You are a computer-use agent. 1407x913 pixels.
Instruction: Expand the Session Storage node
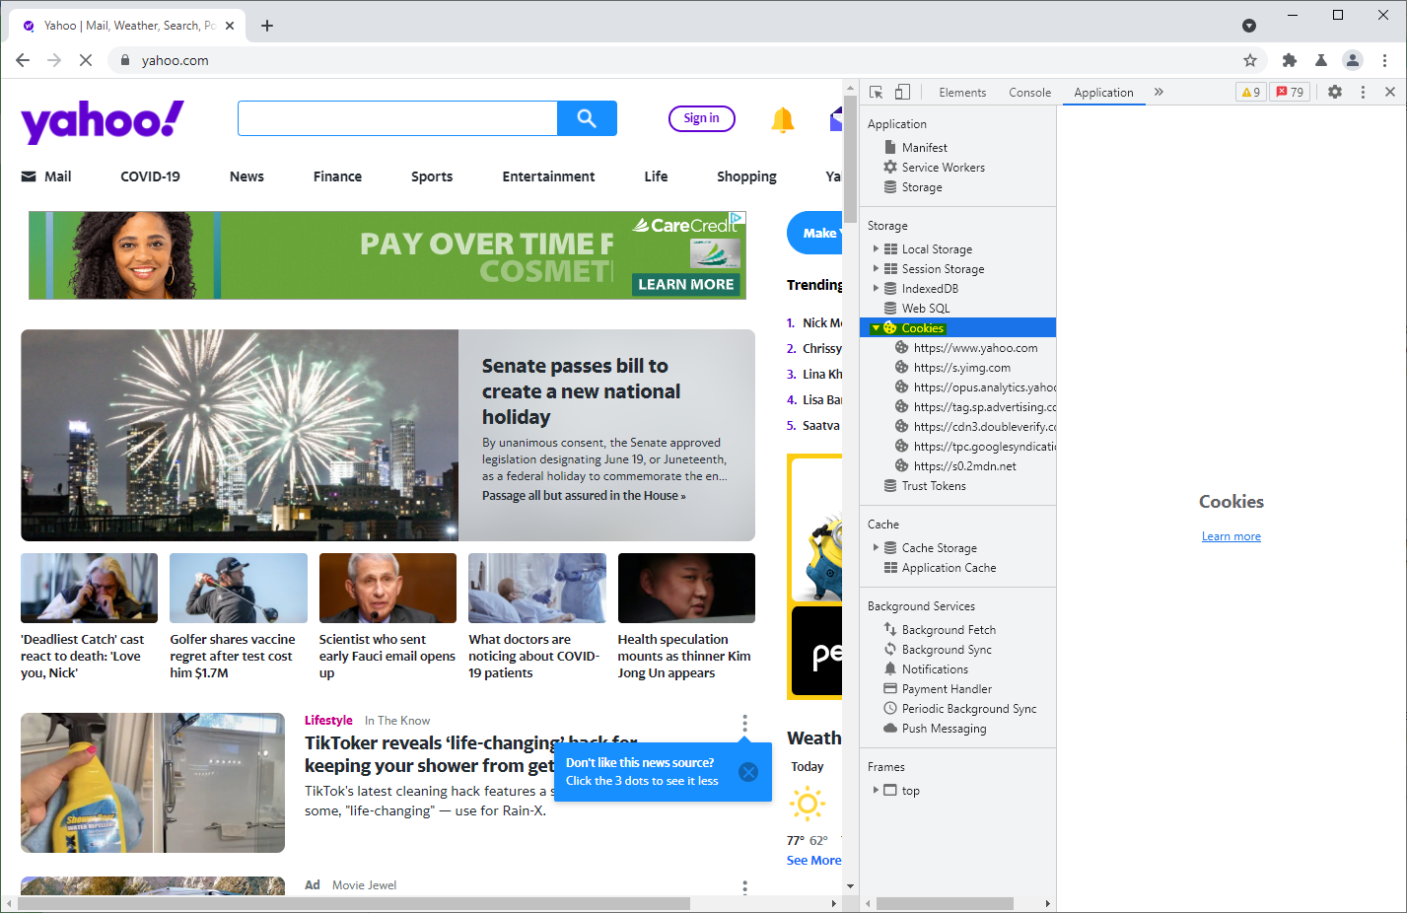coord(876,268)
